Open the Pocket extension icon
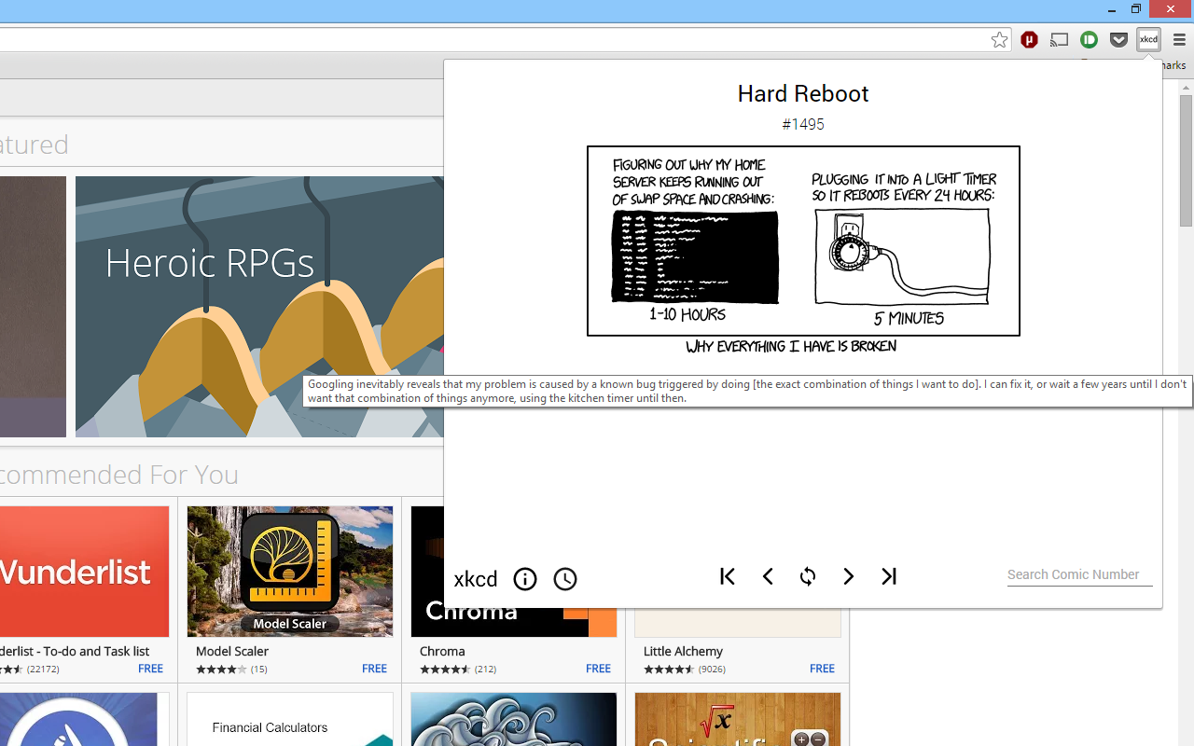The height and width of the screenshot is (746, 1194). [x=1118, y=40]
